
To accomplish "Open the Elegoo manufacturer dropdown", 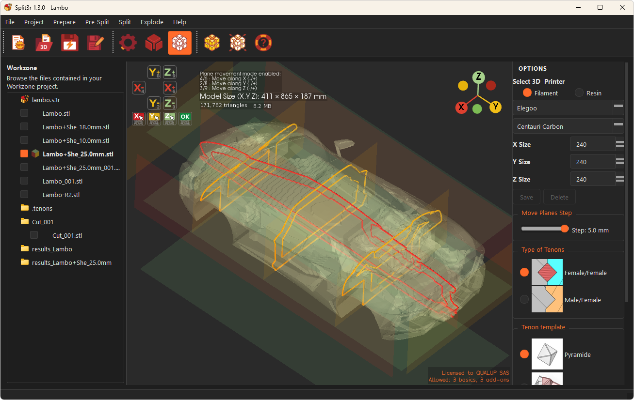I will [569, 108].
